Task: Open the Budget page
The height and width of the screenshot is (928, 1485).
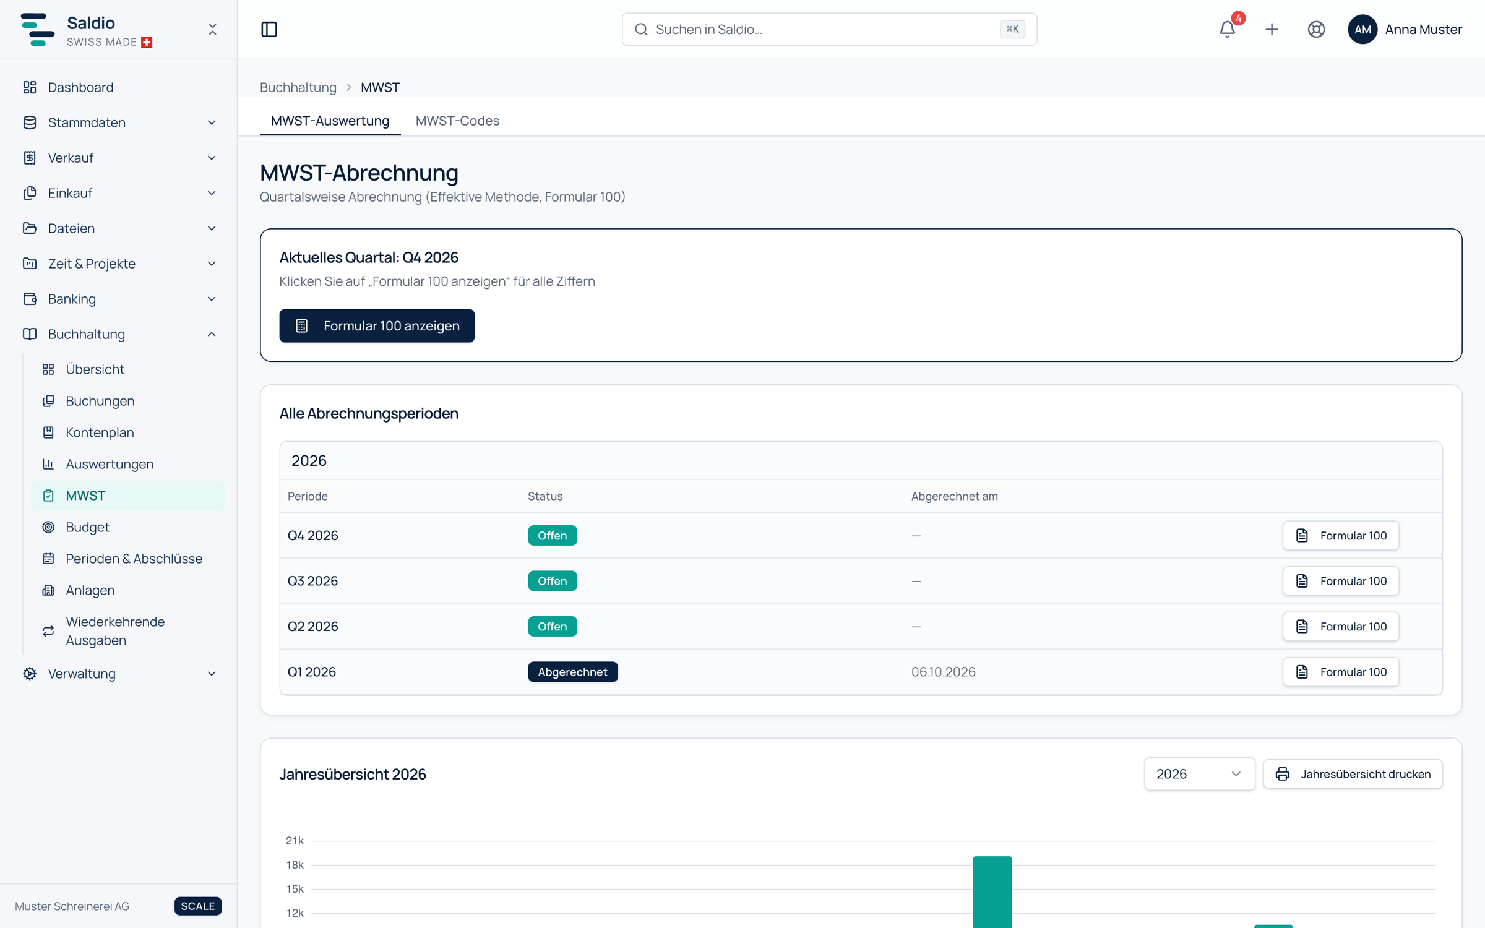Action: 128,527
